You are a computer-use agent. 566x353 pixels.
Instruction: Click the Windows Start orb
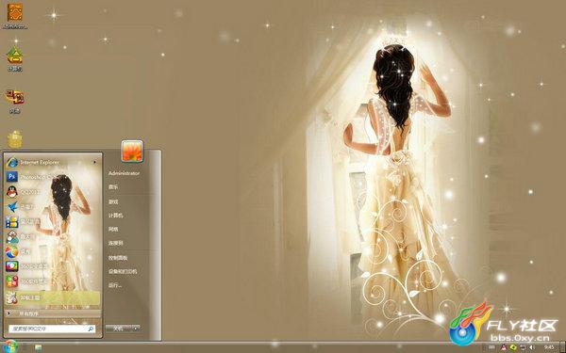tap(10, 346)
